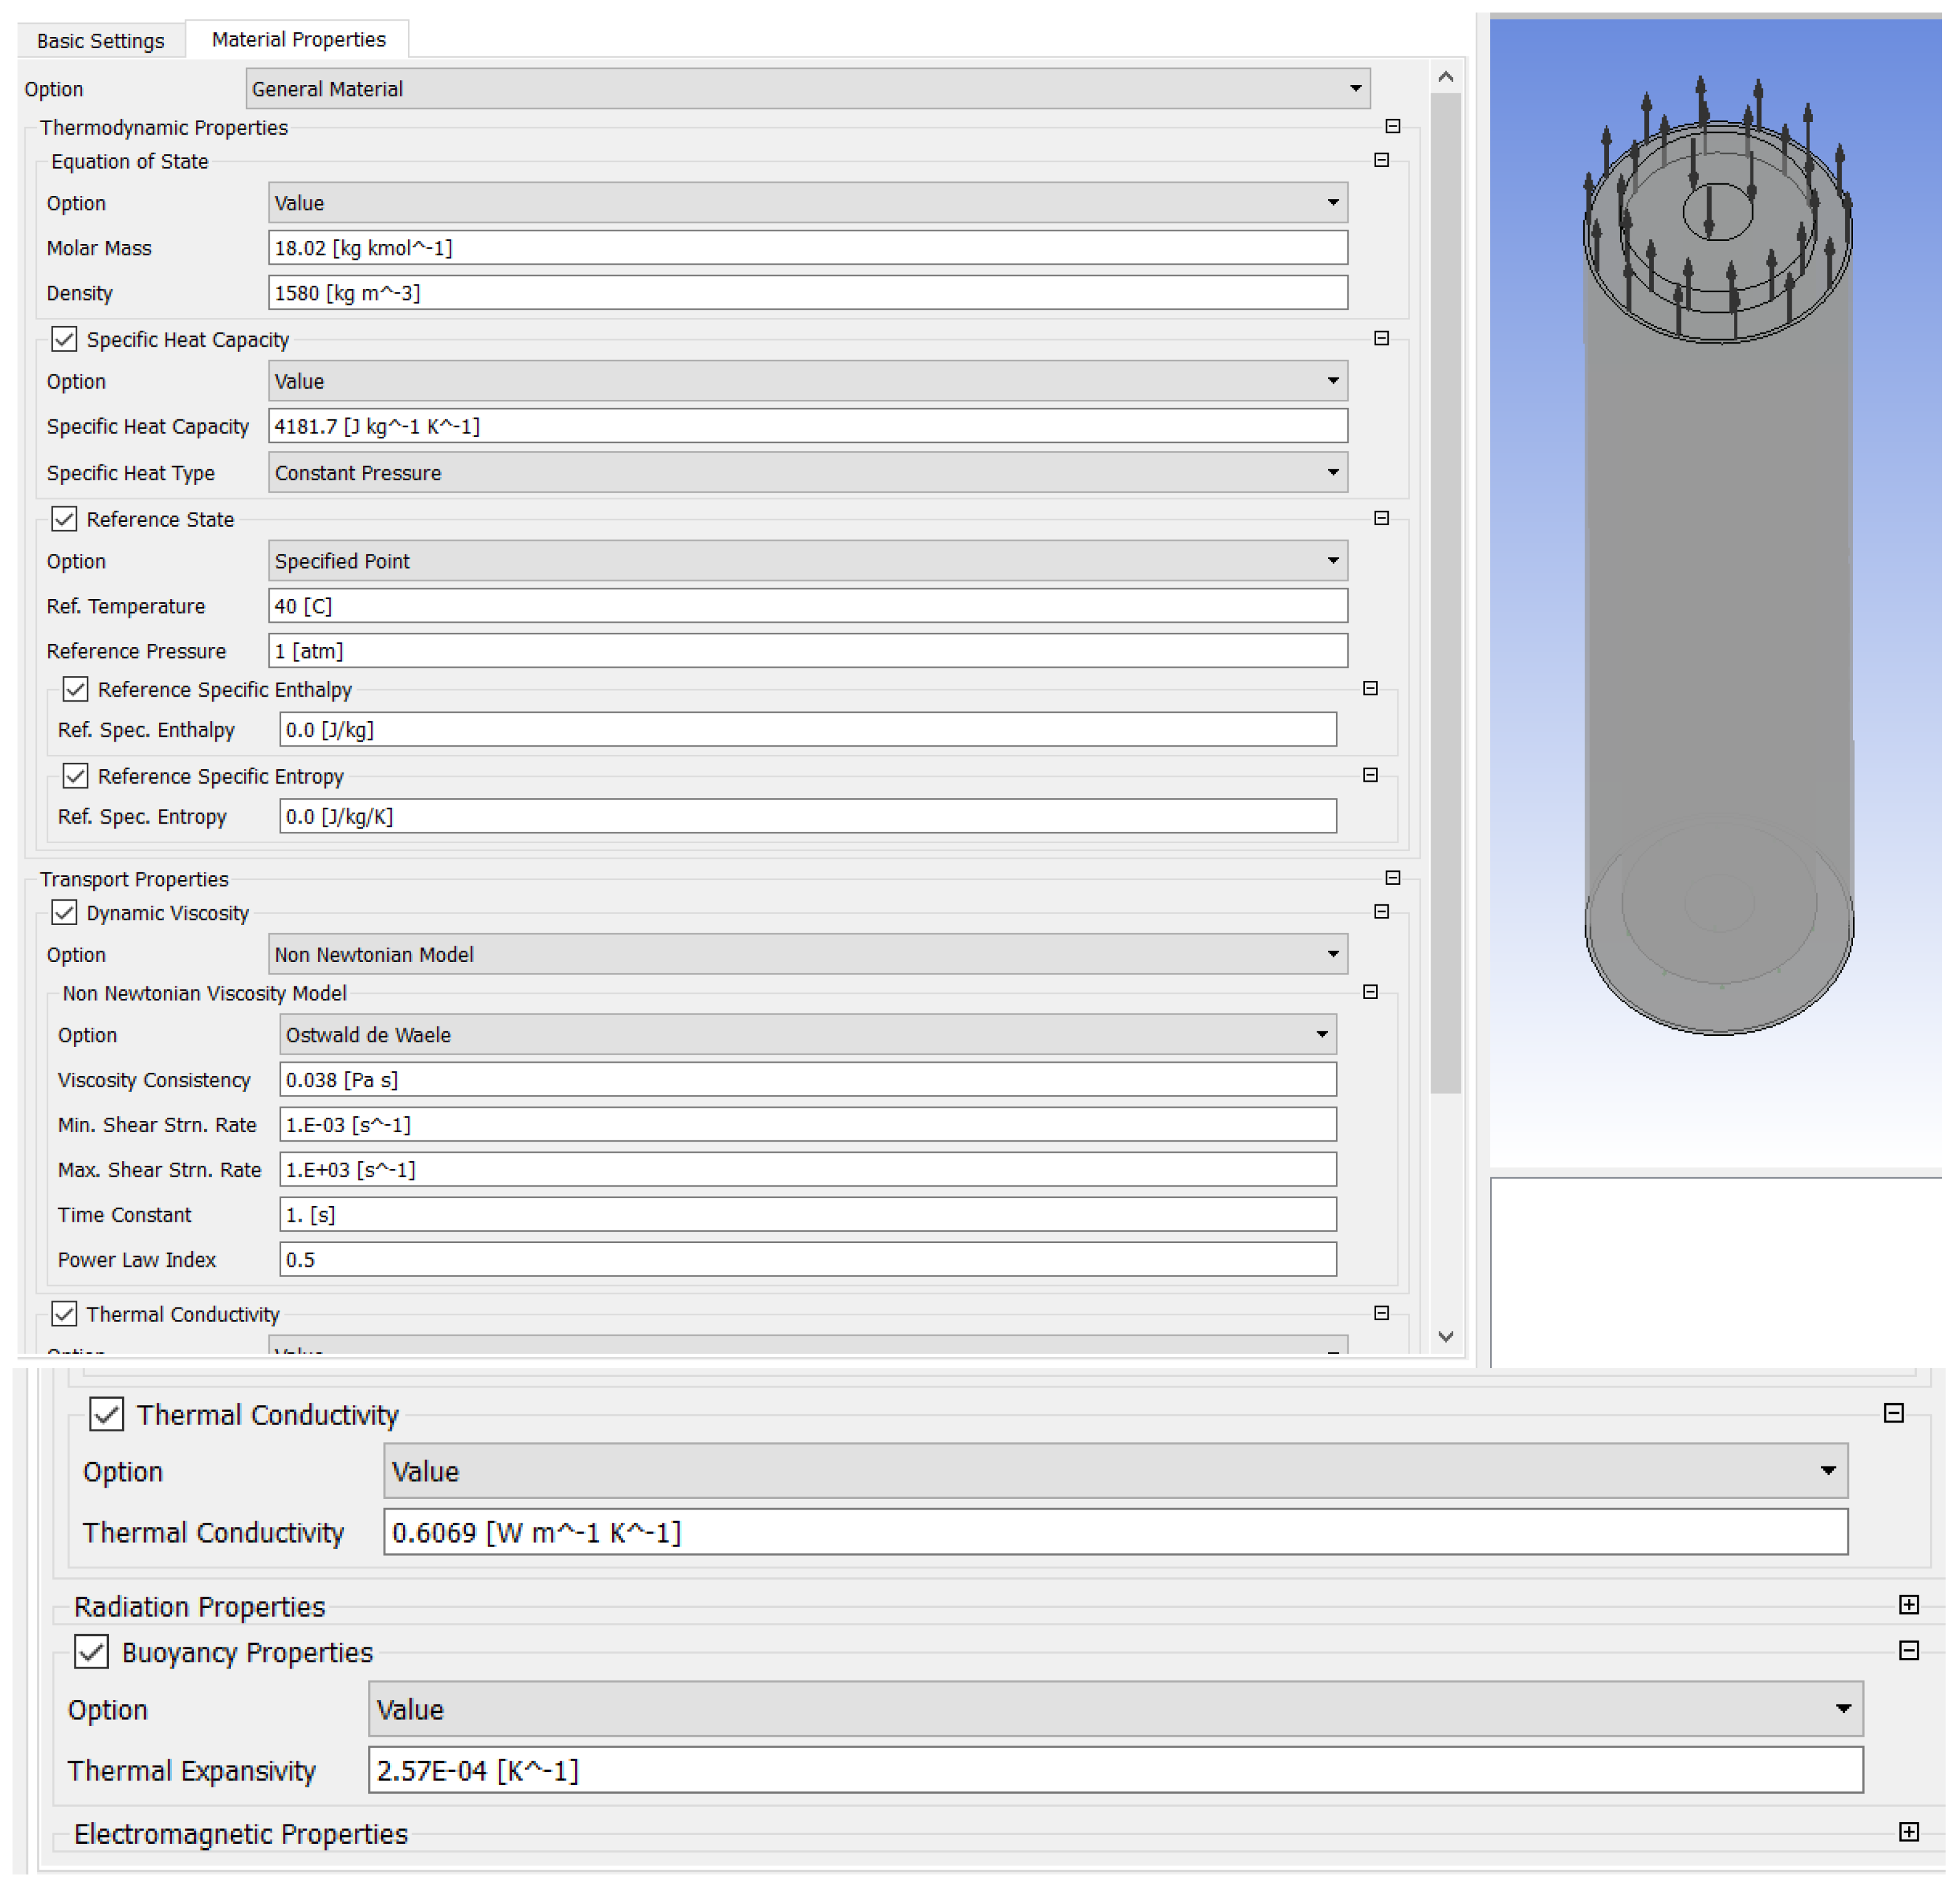Open the General Material option dropdown

click(1357, 88)
